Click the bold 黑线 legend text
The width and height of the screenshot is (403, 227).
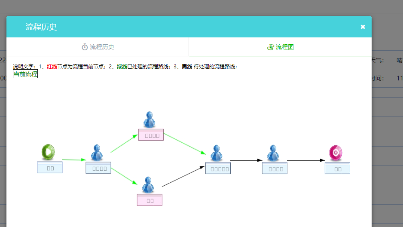(187, 67)
